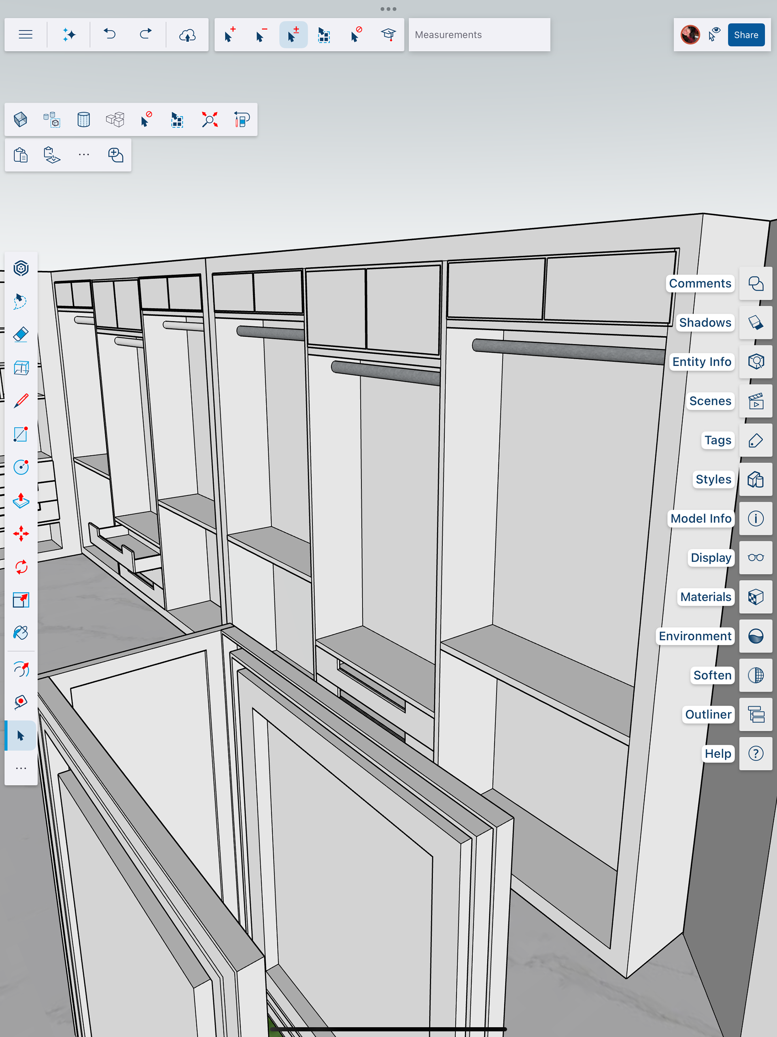Toggle add/subtract selection mode
The width and height of the screenshot is (777, 1037).
(293, 35)
